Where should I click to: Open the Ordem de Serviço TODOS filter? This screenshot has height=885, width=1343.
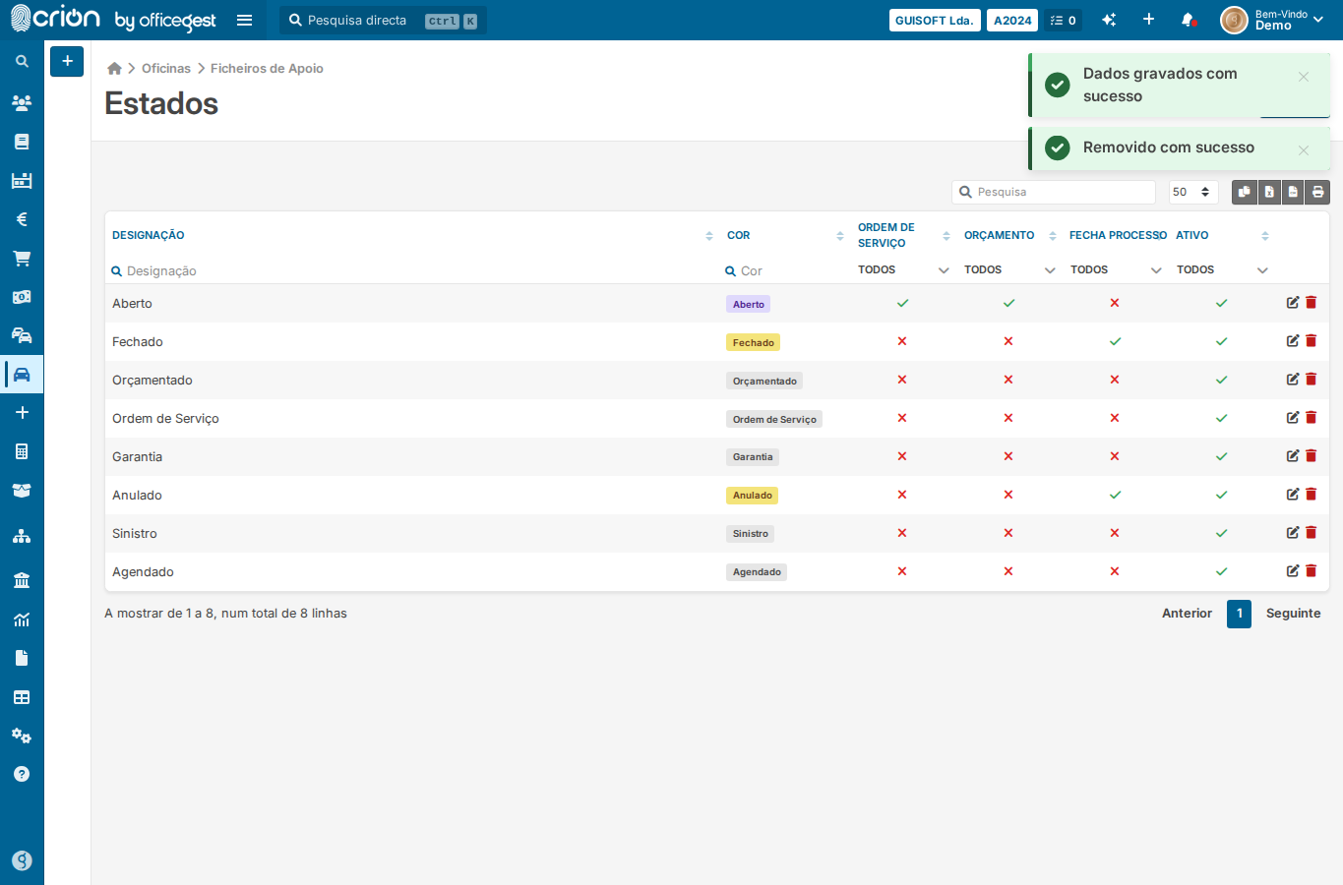coord(902,269)
